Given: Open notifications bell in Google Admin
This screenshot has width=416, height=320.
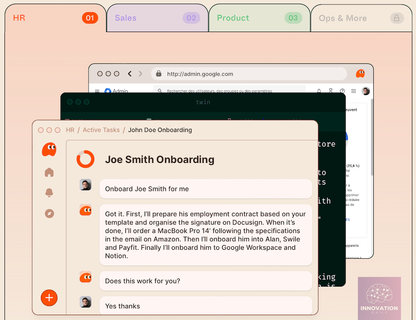Looking at the screenshot, I should point(319,91).
